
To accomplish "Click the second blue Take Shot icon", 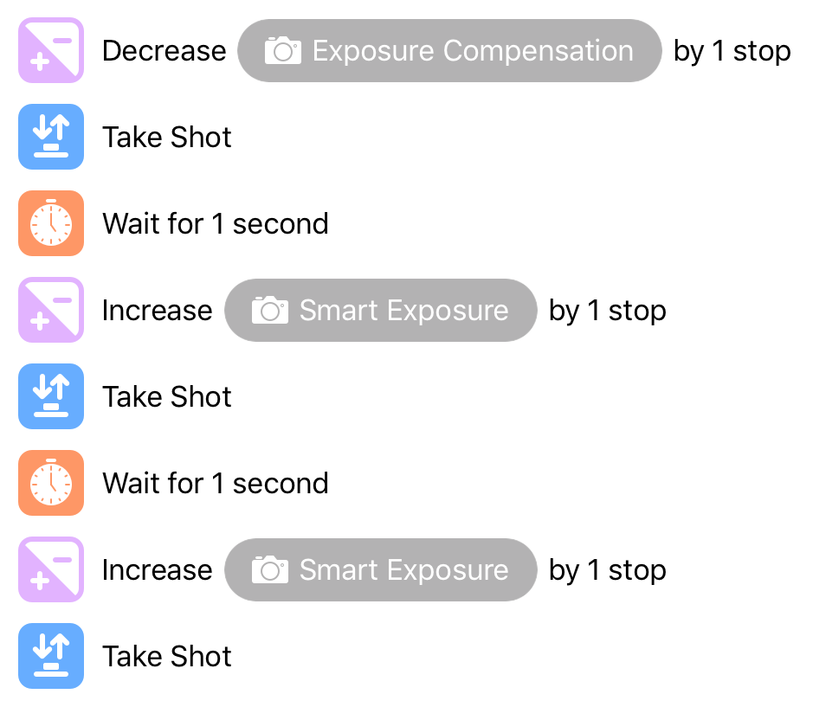I will tap(51, 396).
